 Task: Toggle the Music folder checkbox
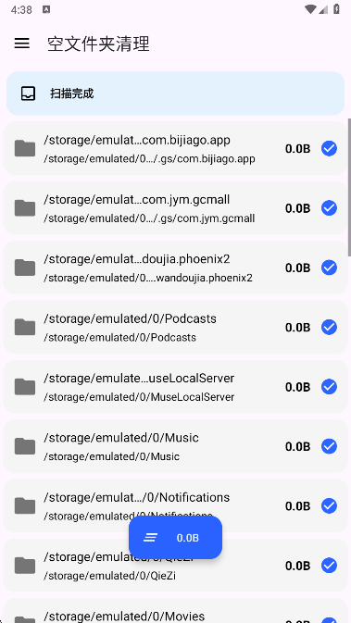[329, 446]
